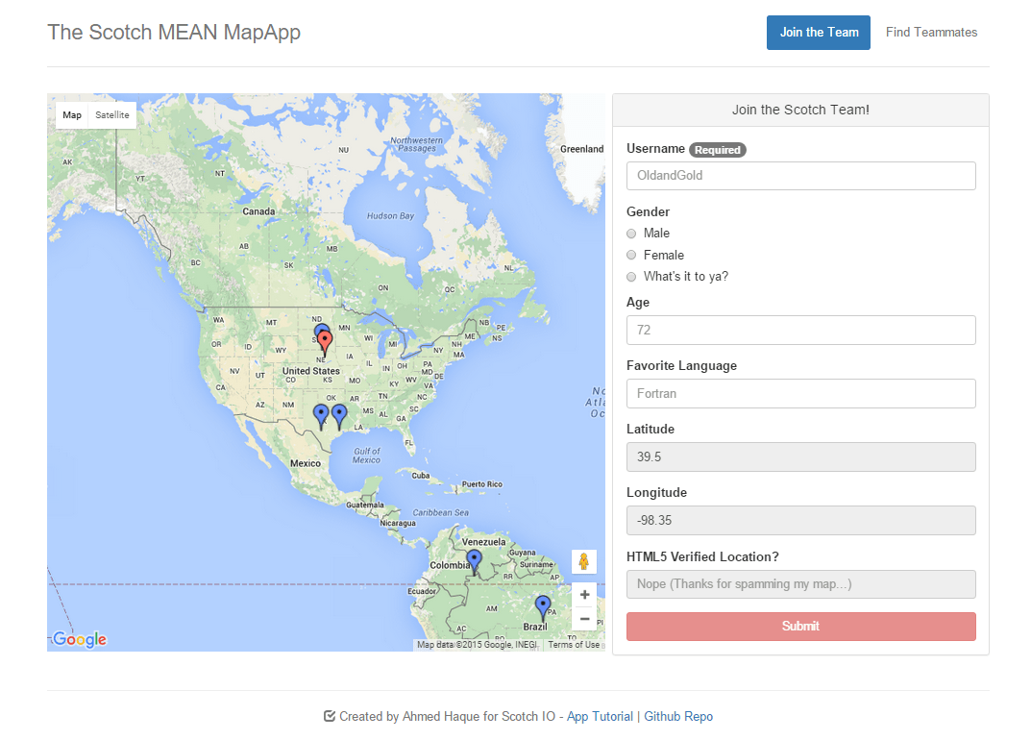This screenshot has width=1031, height=740.
Task: Open the Github Repo link
Action: point(678,716)
